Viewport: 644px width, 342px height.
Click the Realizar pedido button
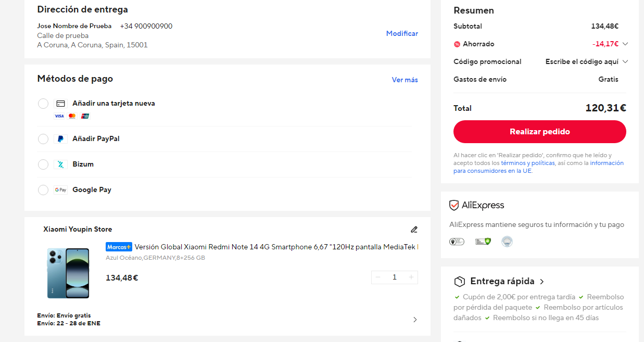click(x=540, y=132)
